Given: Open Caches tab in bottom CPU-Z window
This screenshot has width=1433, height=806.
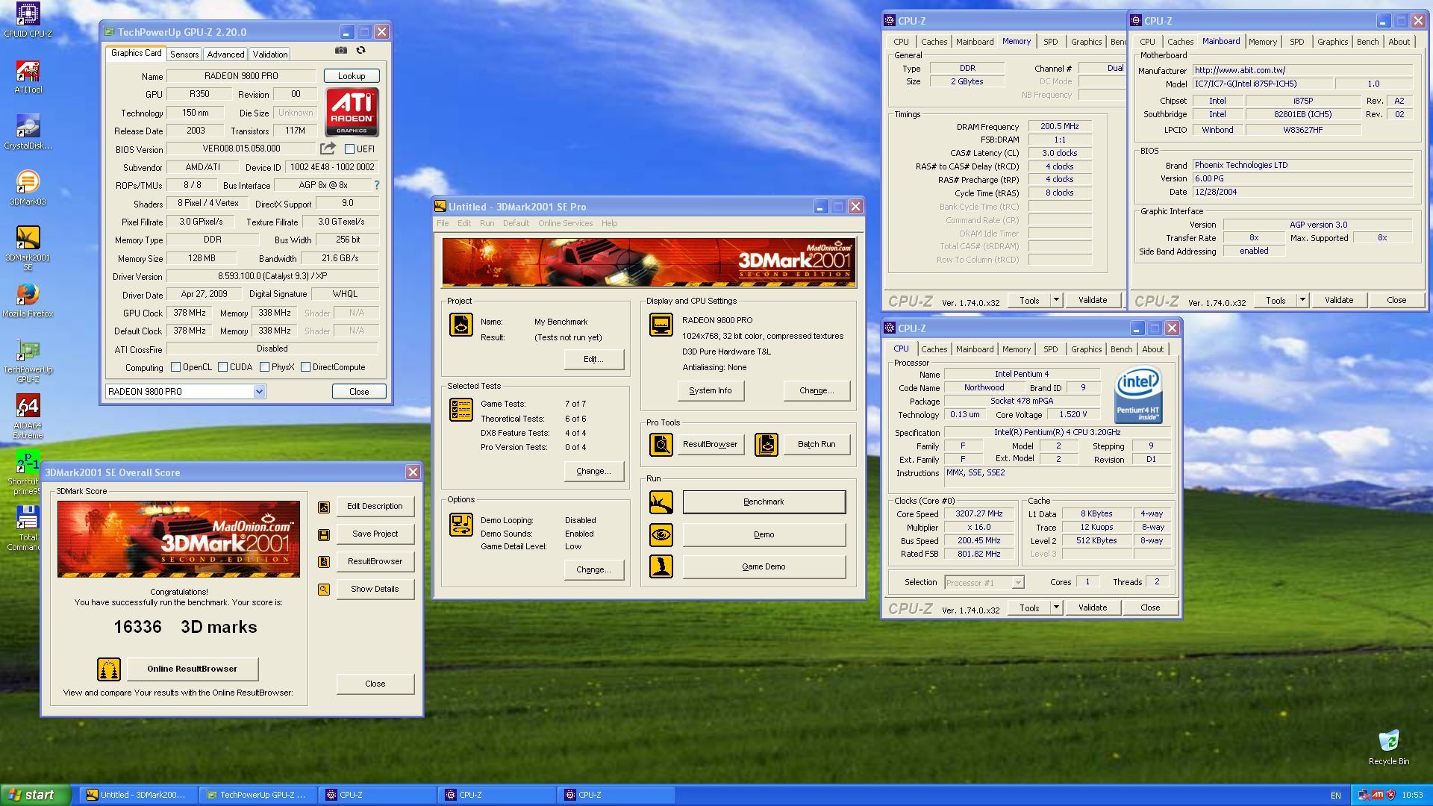Looking at the screenshot, I should coord(934,349).
